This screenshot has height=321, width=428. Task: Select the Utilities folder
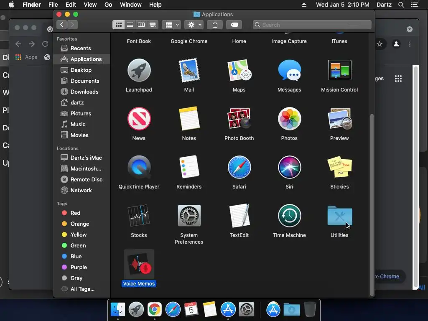(339, 215)
